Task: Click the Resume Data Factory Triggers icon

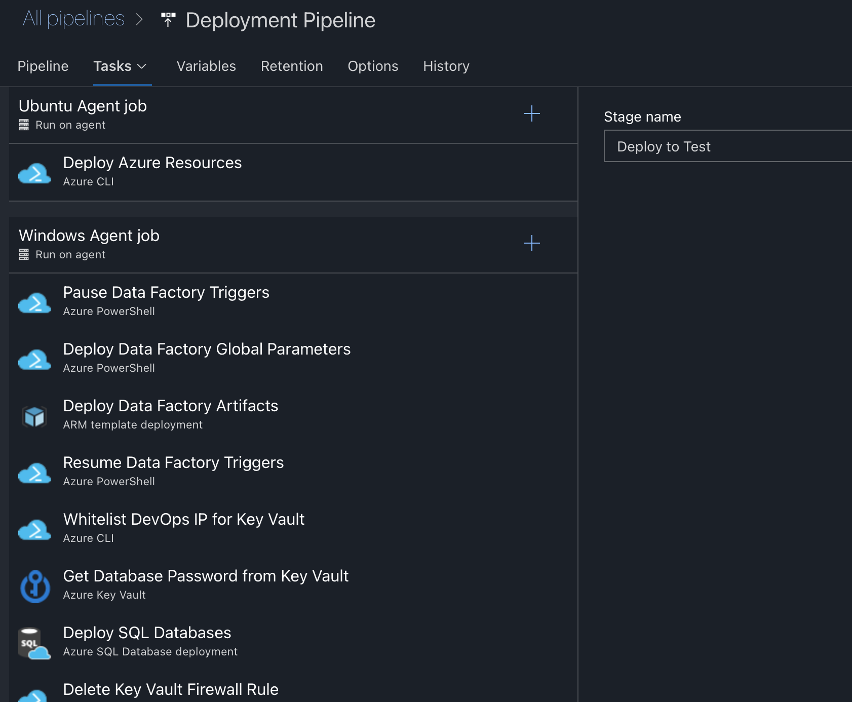Action: tap(34, 473)
